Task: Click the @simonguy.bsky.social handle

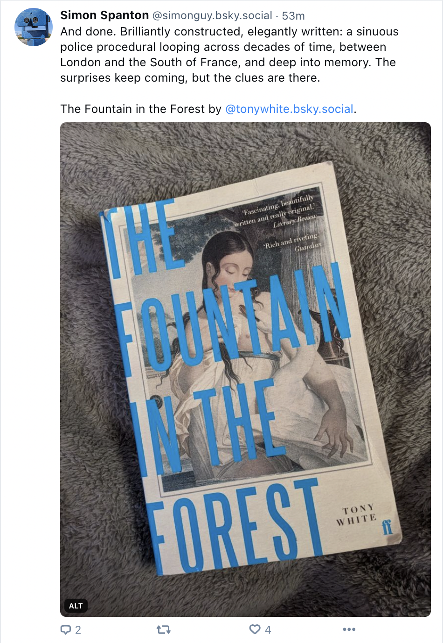Action: (x=212, y=15)
